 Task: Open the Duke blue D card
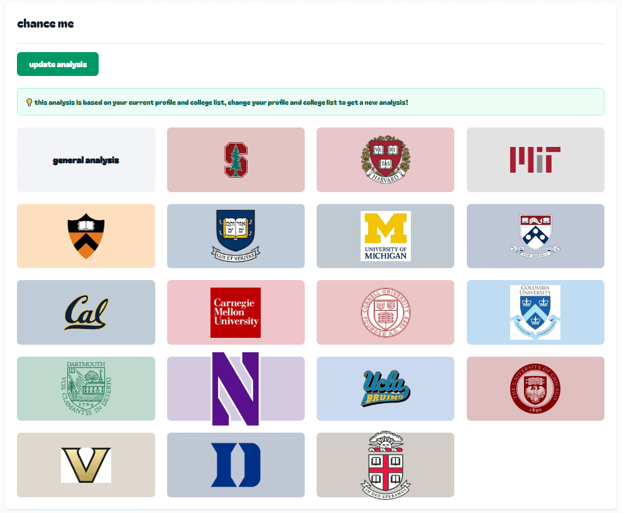pos(236,465)
